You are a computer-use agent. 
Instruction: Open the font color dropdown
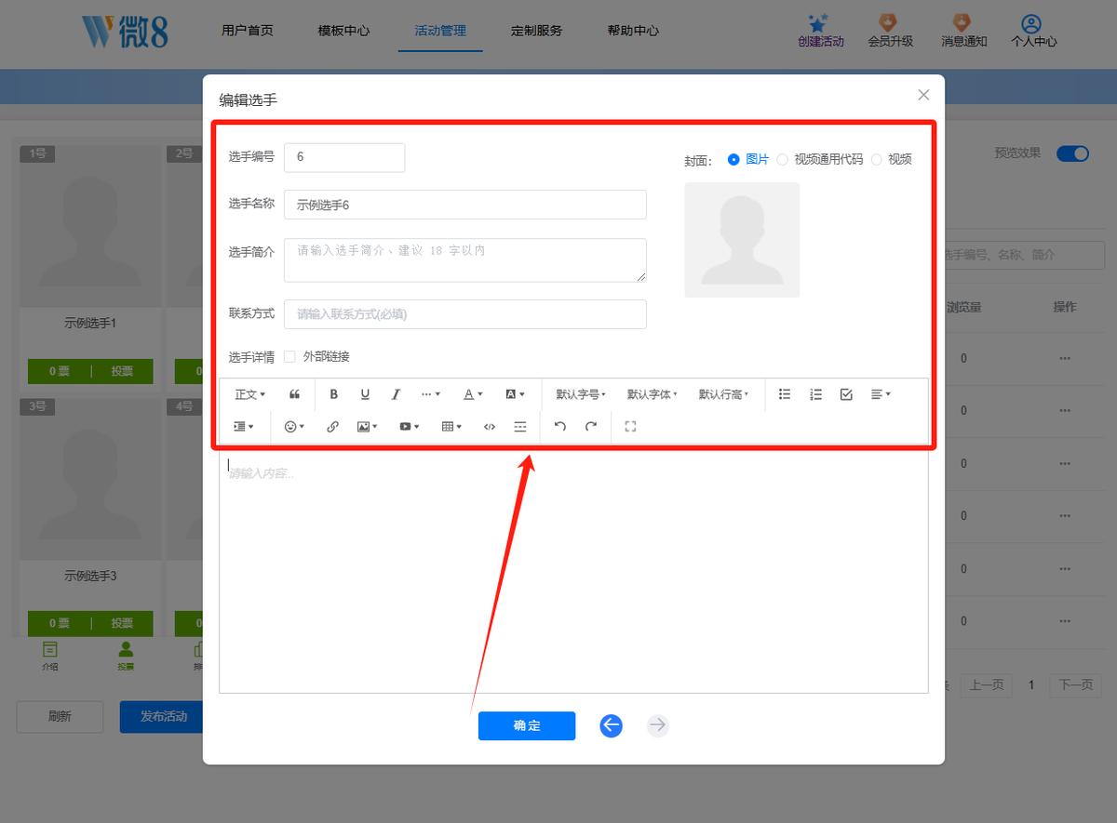coord(473,394)
